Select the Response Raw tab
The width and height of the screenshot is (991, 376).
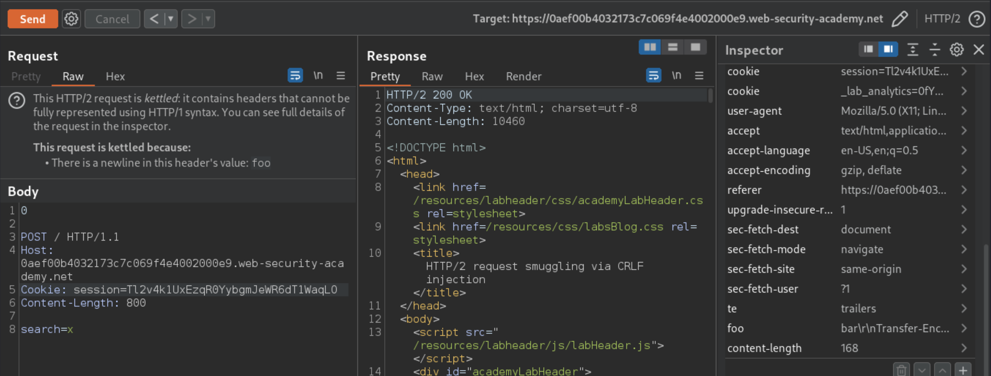432,76
